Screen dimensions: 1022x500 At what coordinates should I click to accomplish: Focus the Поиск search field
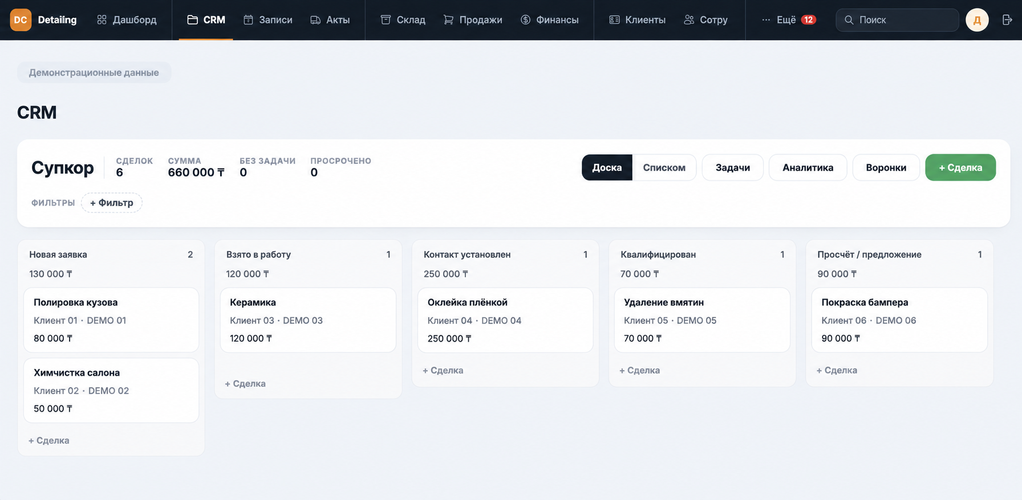(897, 20)
